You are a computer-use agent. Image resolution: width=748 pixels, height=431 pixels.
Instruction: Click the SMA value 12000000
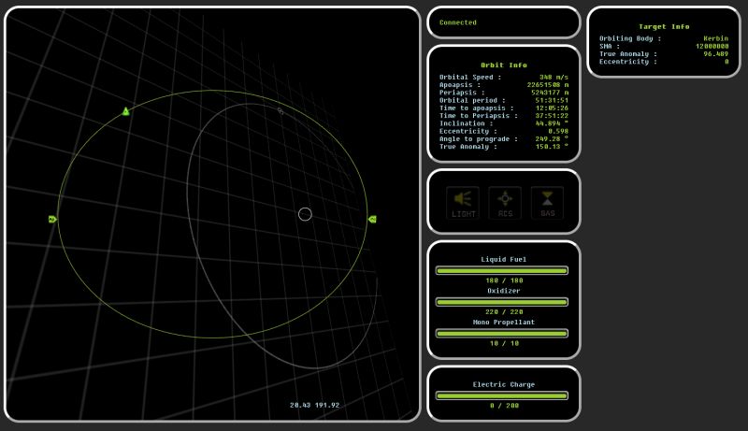pos(712,46)
